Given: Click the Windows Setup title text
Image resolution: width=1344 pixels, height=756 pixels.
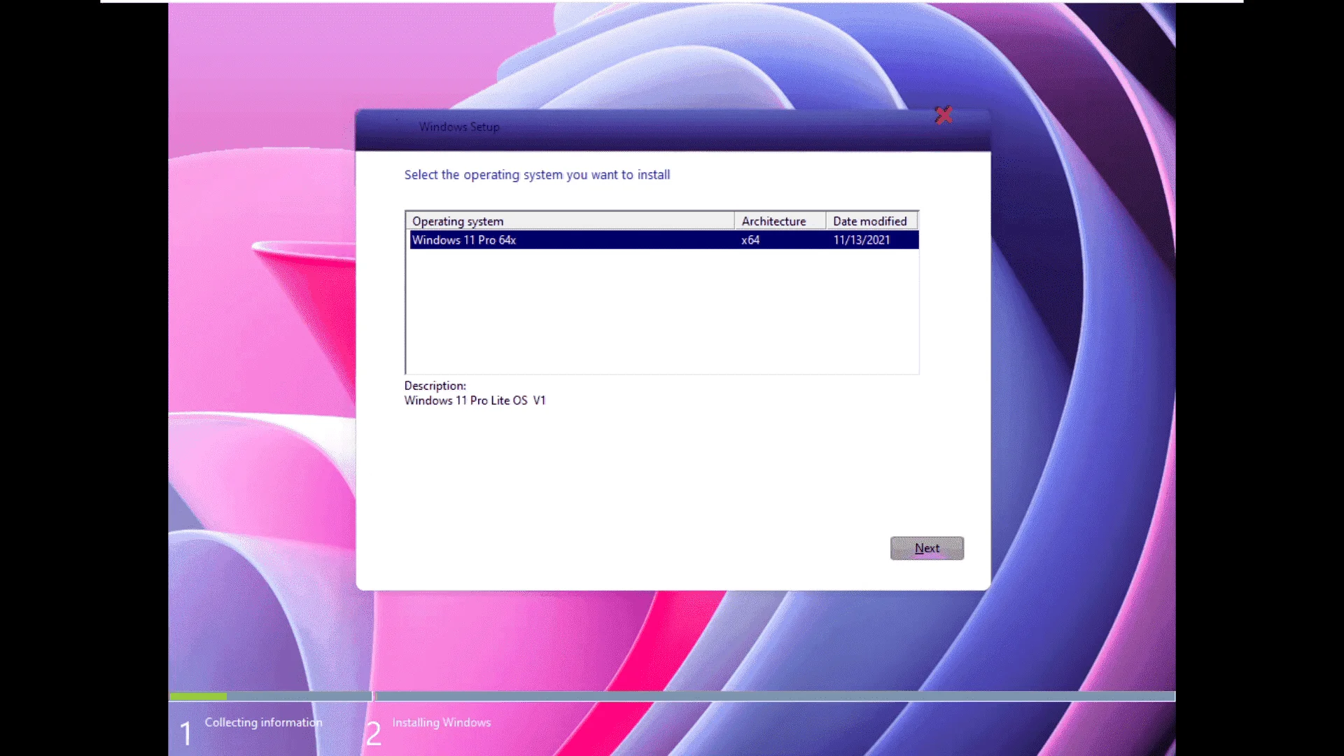Looking at the screenshot, I should pos(459,127).
